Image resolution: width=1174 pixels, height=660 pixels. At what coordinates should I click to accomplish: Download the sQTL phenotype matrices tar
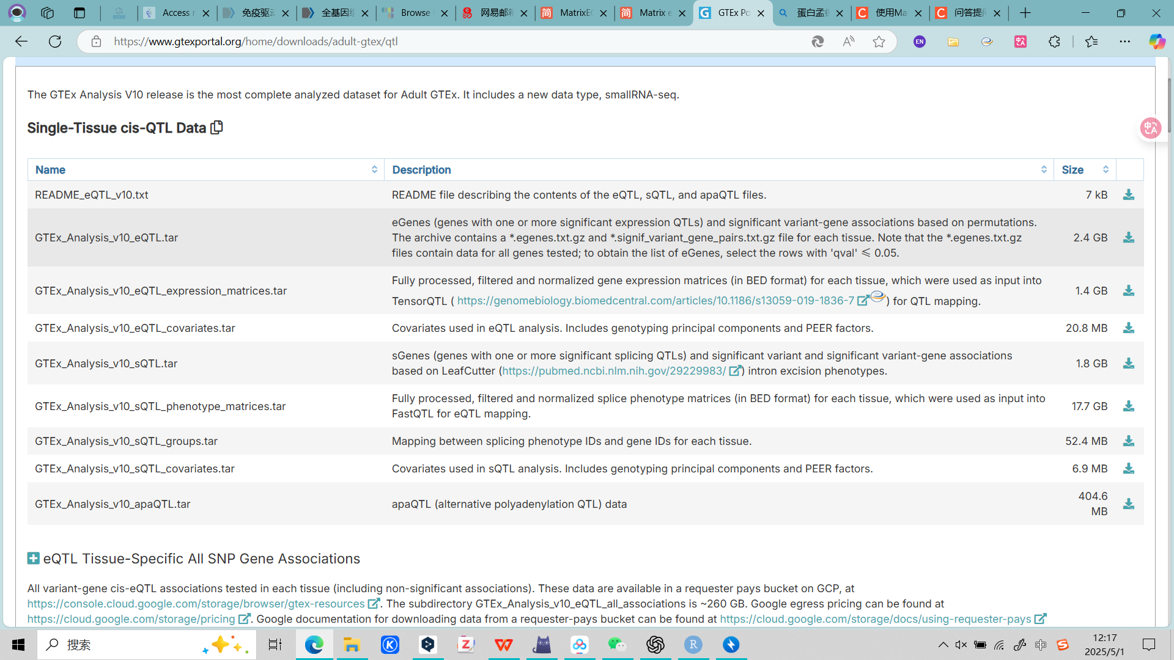pos(1128,406)
